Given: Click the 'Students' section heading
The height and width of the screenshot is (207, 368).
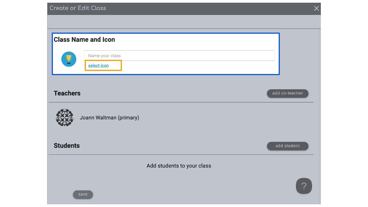Looking at the screenshot, I should (x=67, y=146).
